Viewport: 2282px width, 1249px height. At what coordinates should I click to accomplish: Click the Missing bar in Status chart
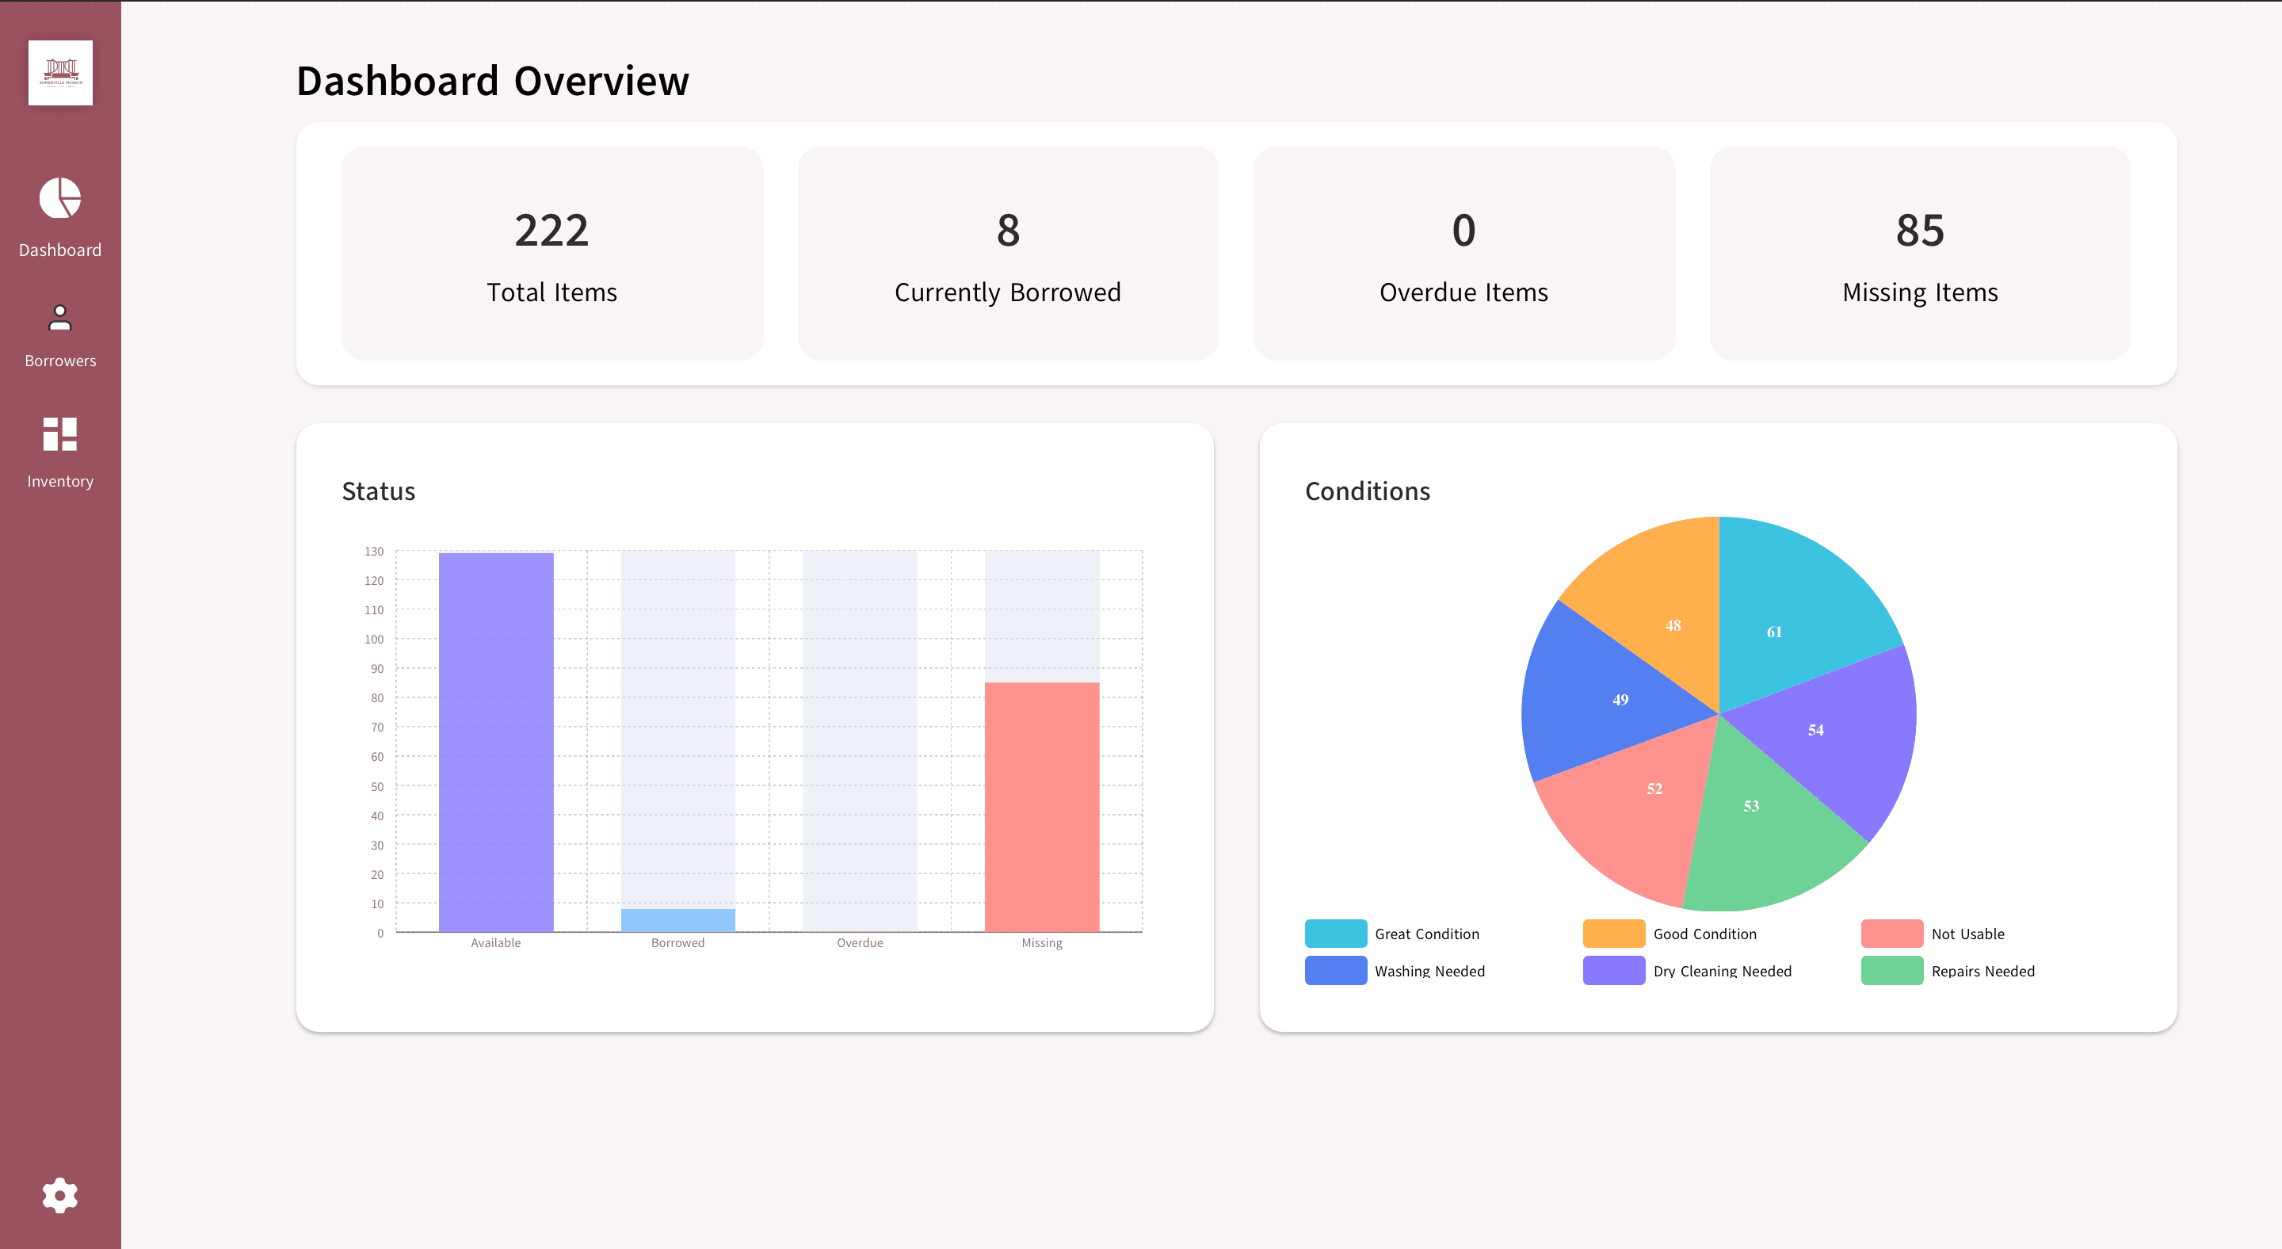coord(1042,806)
